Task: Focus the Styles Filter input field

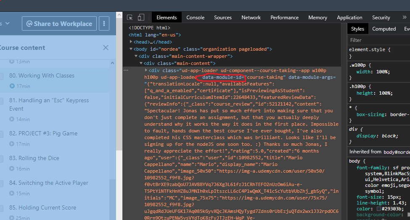Action: pos(378,40)
